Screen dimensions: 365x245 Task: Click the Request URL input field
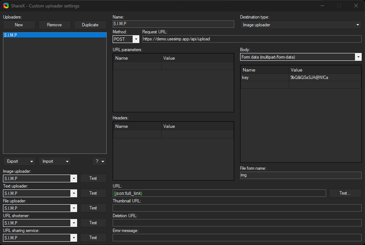point(252,39)
